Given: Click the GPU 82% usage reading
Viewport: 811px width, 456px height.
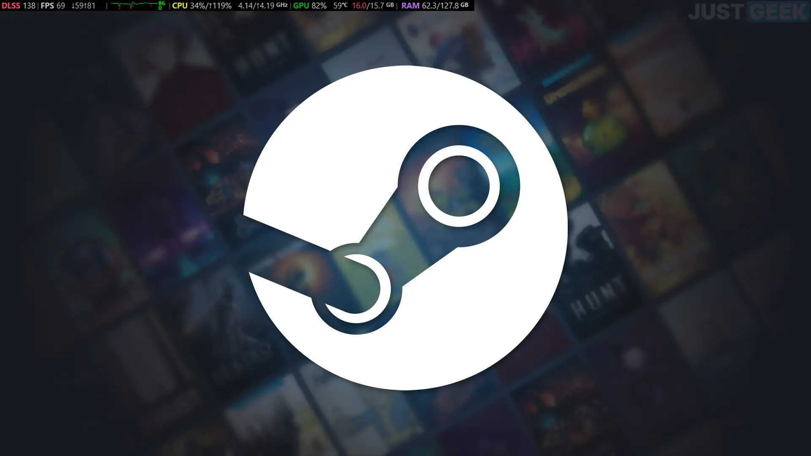Looking at the screenshot, I should point(310,5).
